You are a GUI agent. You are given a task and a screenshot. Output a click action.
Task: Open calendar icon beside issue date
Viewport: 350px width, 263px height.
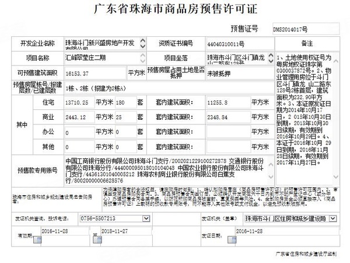(232, 240)
